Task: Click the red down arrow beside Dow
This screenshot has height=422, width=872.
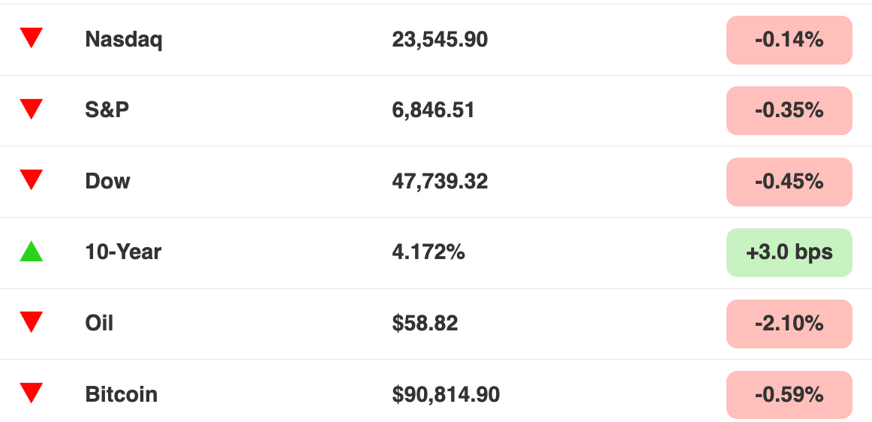Action: (x=32, y=179)
